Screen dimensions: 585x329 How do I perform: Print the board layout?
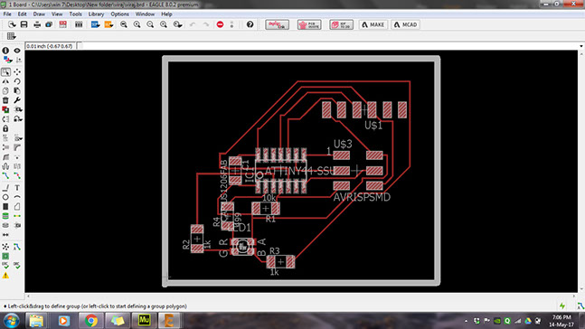coord(37,24)
